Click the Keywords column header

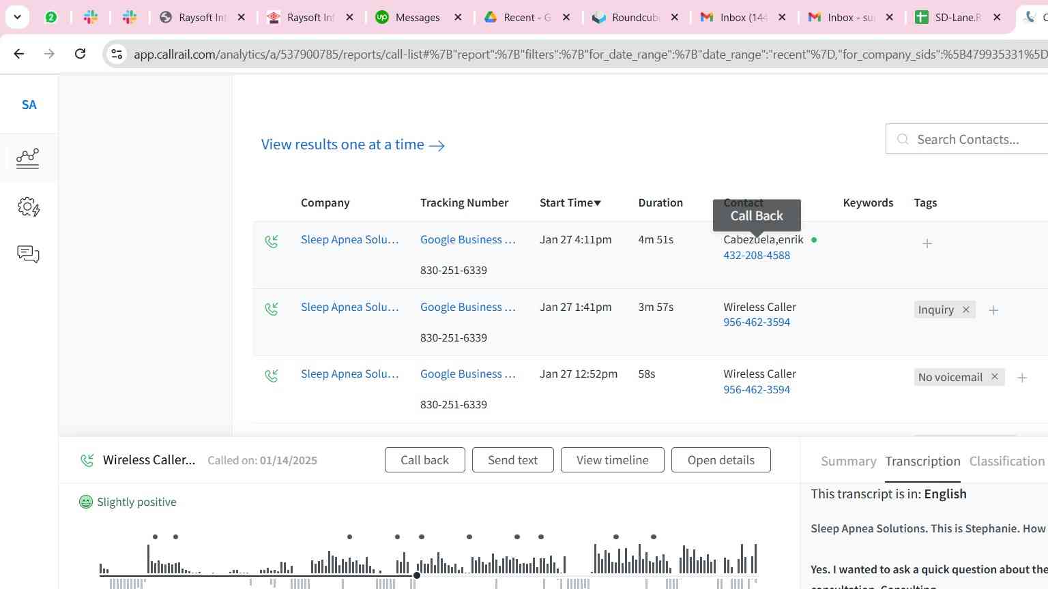pos(868,202)
